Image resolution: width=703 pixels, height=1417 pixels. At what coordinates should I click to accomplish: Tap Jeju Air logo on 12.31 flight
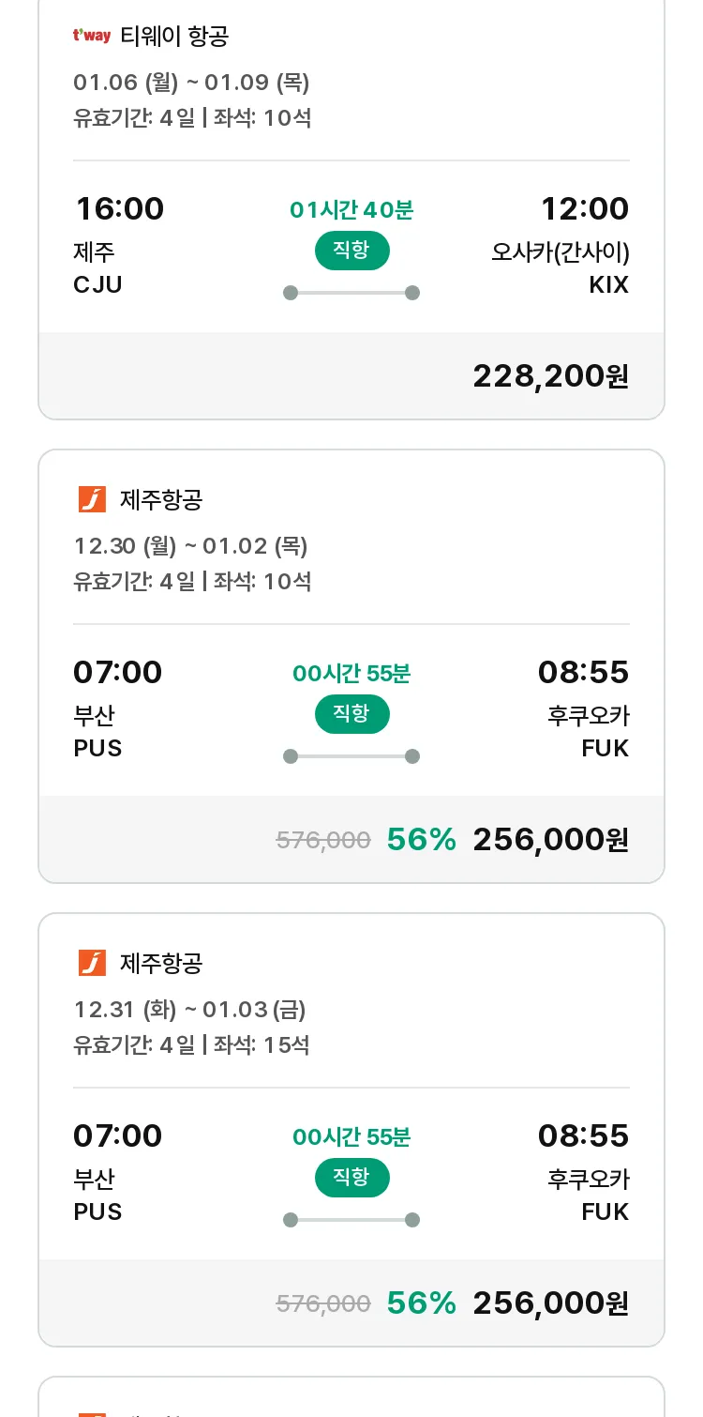(x=92, y=963)
